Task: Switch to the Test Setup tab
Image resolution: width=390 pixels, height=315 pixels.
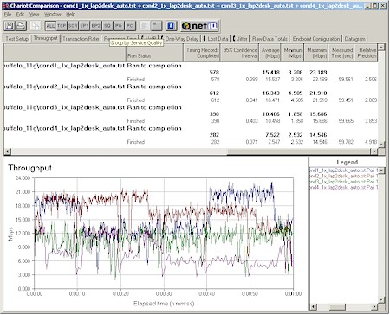Action: (x=17, y=39)
